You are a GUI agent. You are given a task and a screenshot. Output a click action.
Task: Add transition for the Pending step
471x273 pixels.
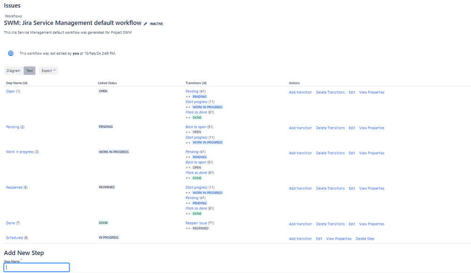point(300,128)
